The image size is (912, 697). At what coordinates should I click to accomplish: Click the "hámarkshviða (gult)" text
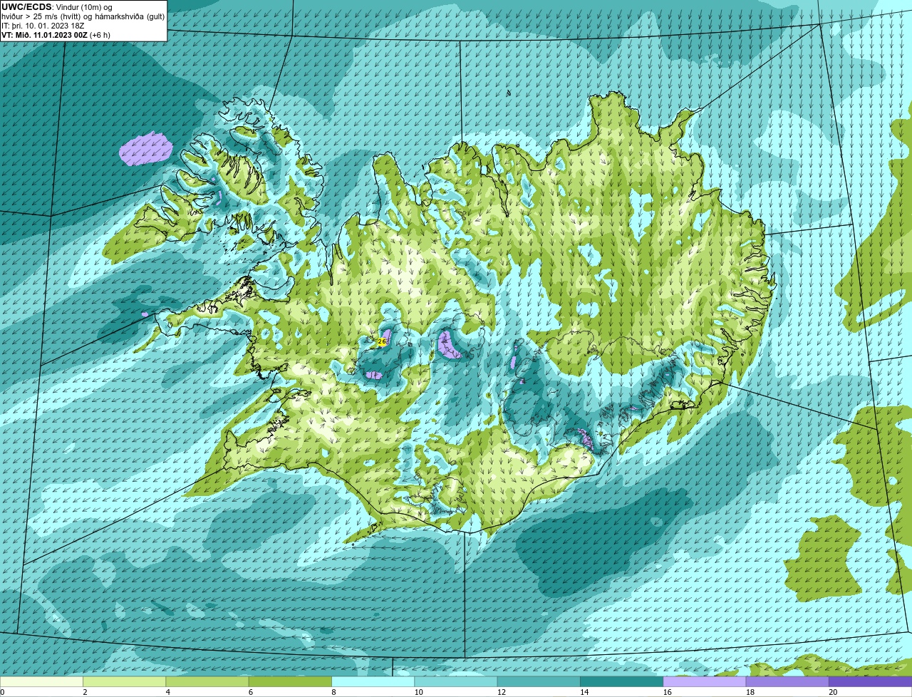130,16
